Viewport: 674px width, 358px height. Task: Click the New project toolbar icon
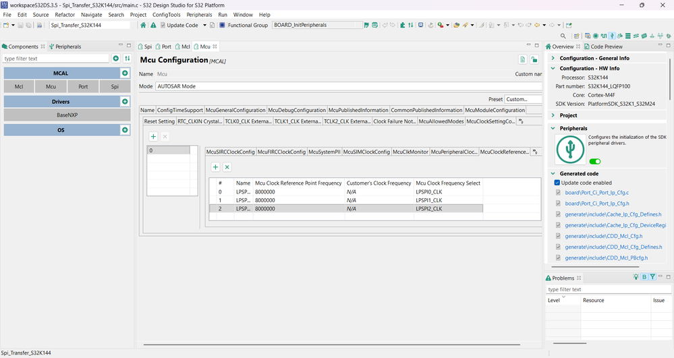pos(6,26)
